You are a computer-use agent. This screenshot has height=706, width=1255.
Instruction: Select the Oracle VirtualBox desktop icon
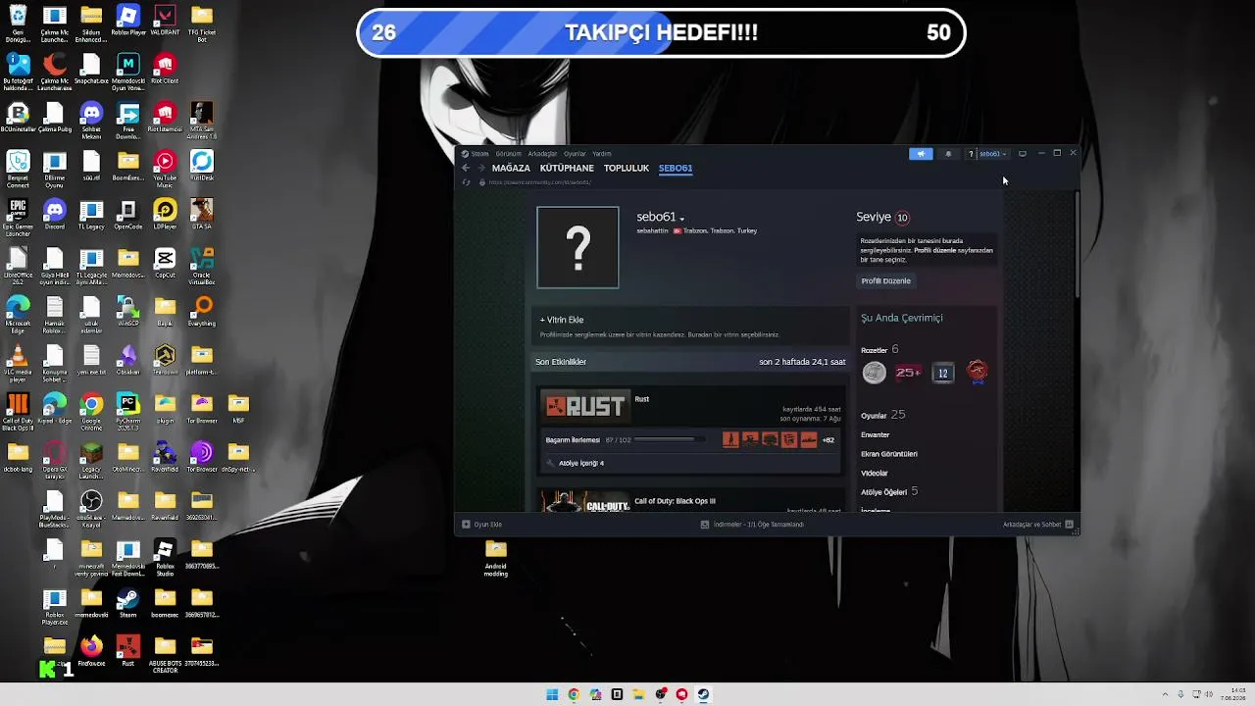point(202,266)
